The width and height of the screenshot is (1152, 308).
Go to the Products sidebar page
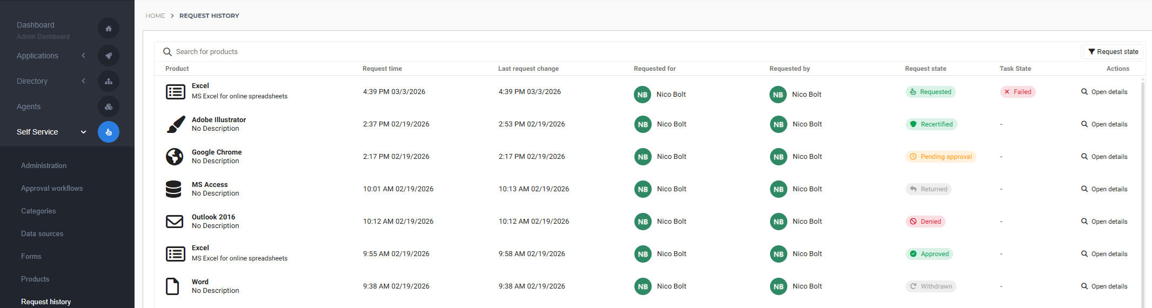tap(35, 279)
